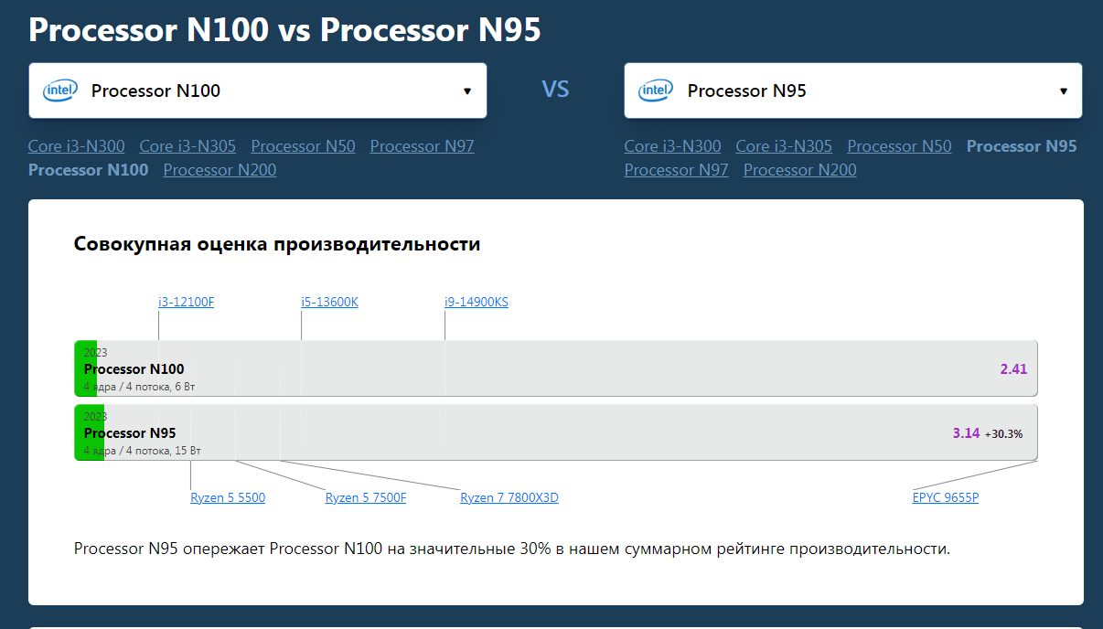Open Core i3-N300 link under the N95 selector

(672, 146)
